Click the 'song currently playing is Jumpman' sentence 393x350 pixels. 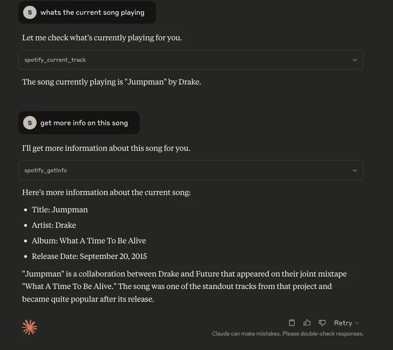click(x=111, y=82)
